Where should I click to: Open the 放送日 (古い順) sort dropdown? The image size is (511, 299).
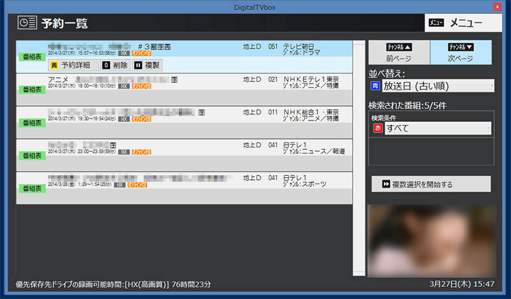pyautogui.click(x=438, y=85)
